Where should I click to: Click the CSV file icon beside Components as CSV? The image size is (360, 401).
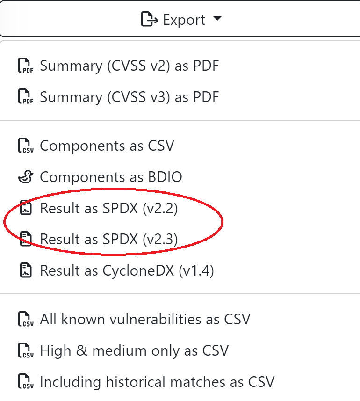pos(25,146)
